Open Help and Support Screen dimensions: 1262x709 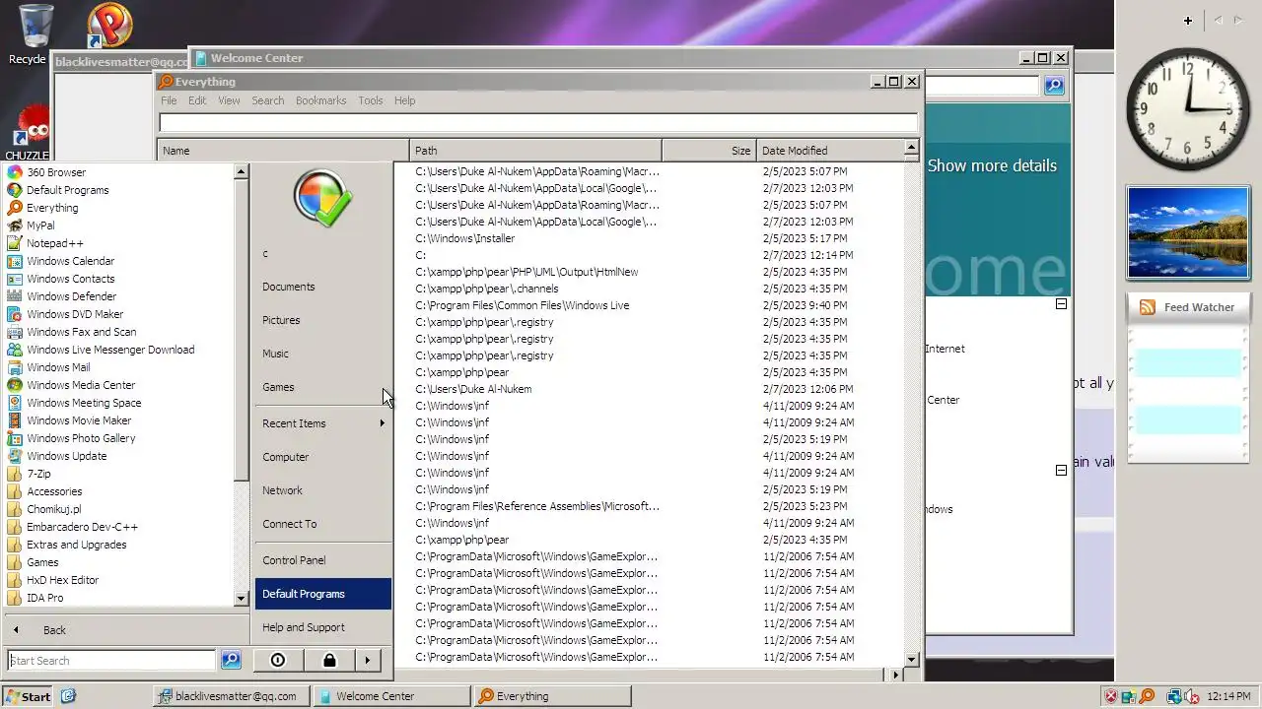(x=322, y=627)
